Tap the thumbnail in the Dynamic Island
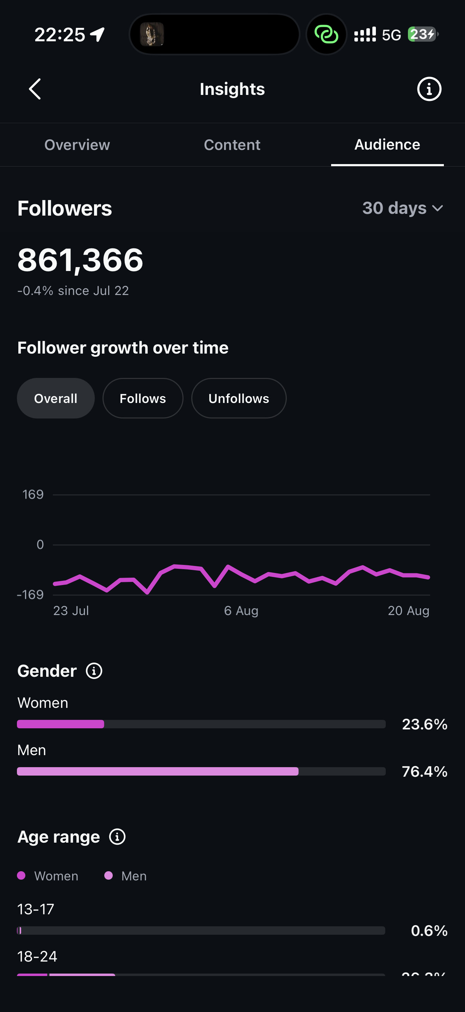The image size is (465, 1012). click(x=152, y=34)
